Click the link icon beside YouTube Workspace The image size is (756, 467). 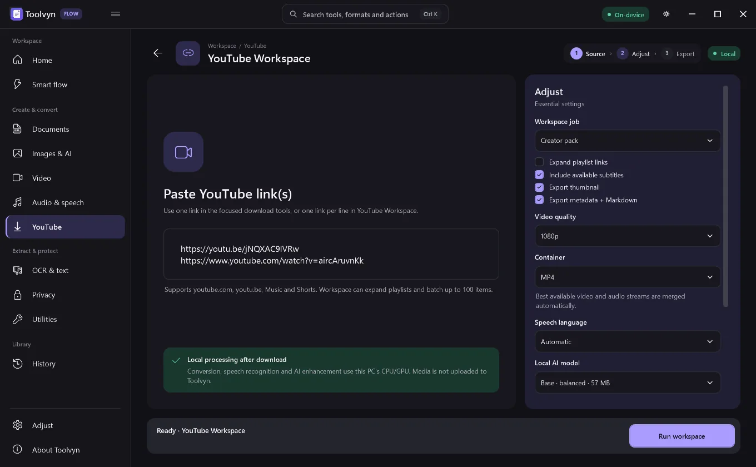pos(188,53)
